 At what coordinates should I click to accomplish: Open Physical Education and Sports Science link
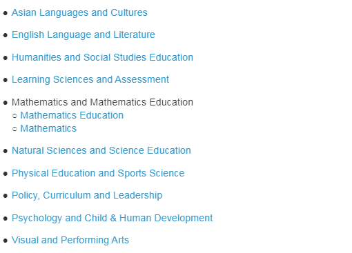98,173
